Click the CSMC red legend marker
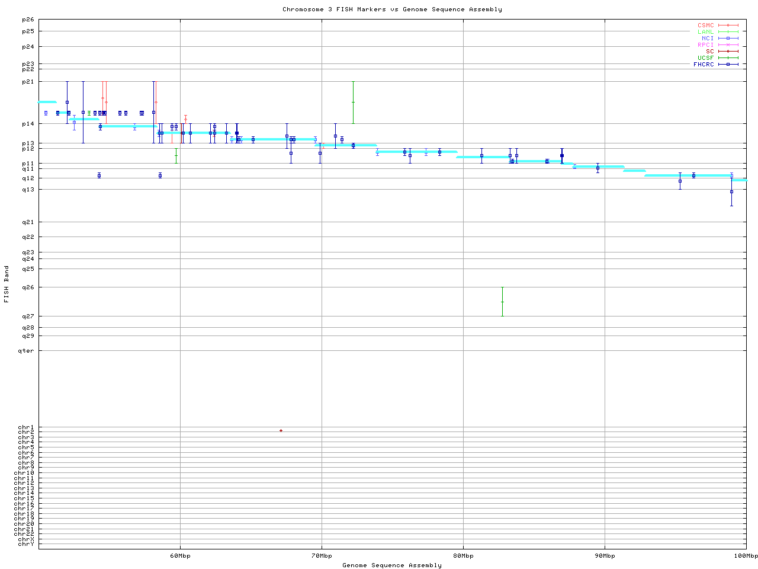 click(x=728, y=25)
